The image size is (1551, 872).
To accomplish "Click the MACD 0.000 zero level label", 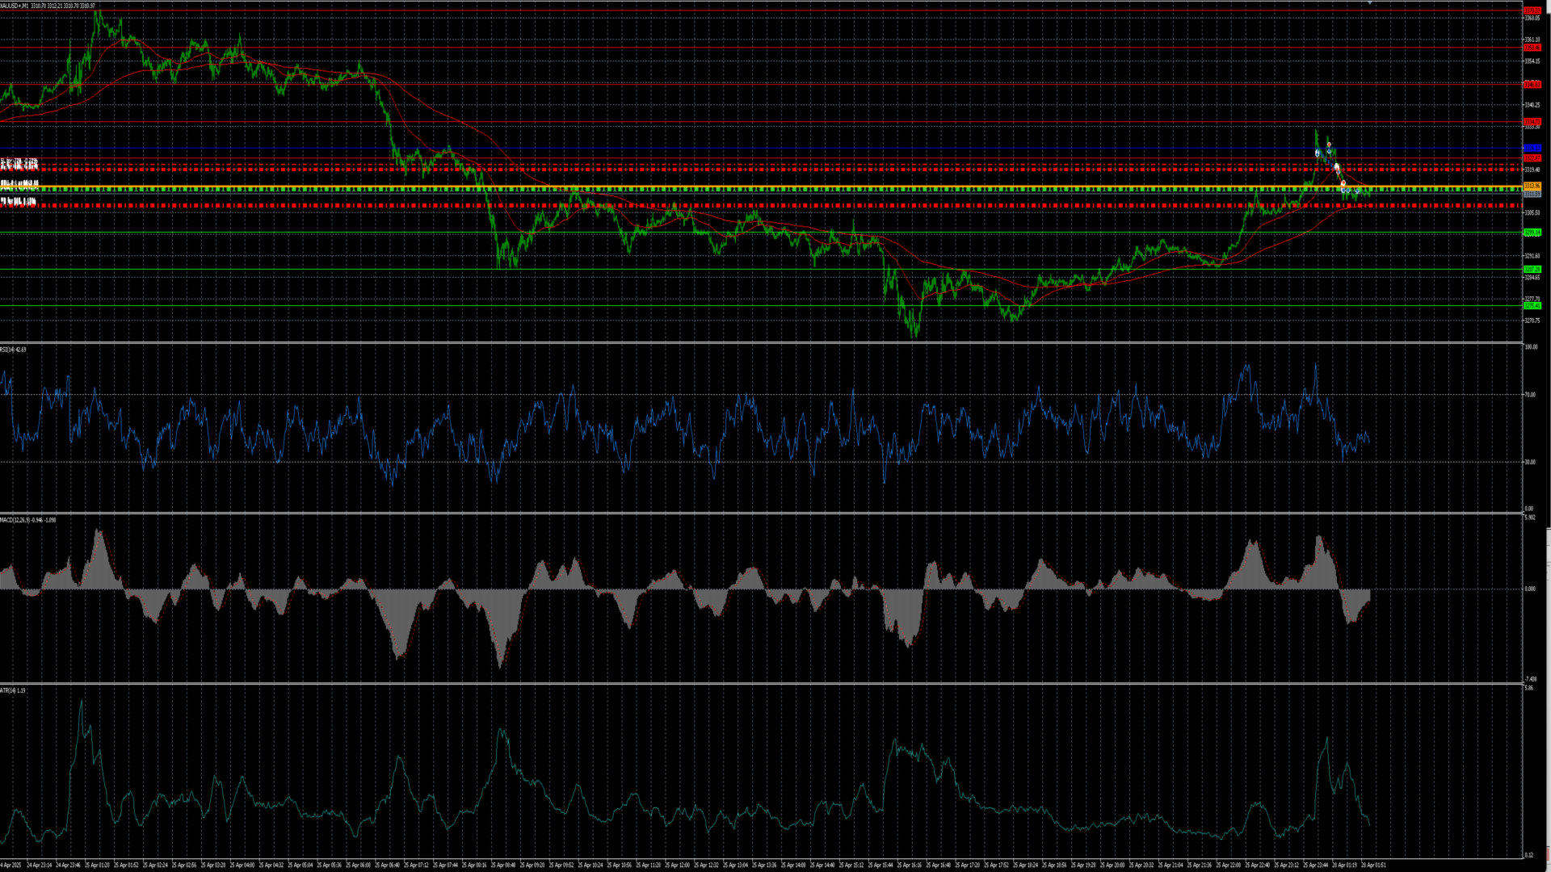I will point(1530,589).
